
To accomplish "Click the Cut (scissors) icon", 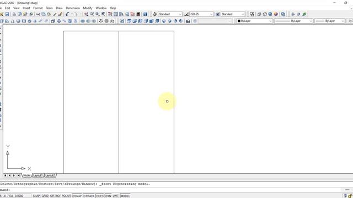I will [x=38, y=14].
